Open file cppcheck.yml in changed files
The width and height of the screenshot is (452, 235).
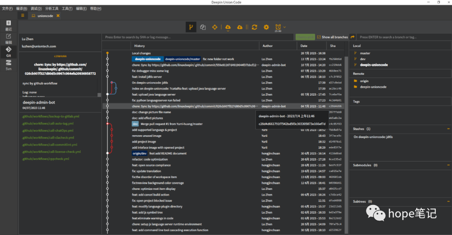pos(46,159)
